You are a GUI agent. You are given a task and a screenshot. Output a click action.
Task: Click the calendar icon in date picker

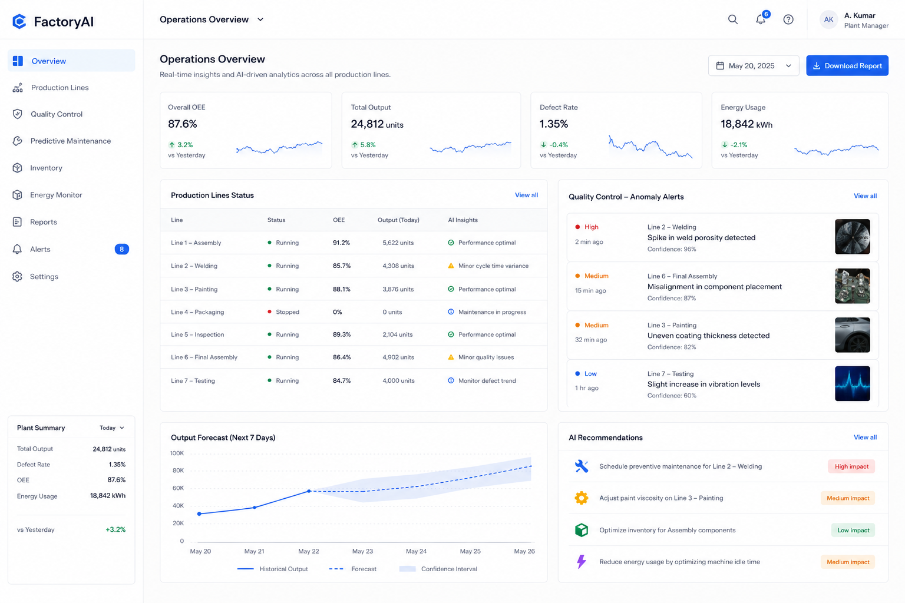tap(720, 66)
